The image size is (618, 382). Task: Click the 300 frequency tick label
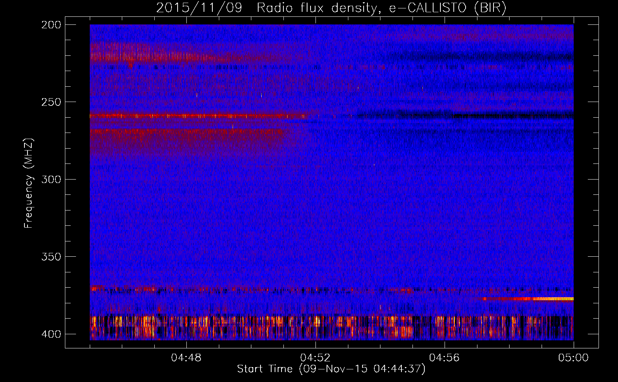click(x=51, y=179)
